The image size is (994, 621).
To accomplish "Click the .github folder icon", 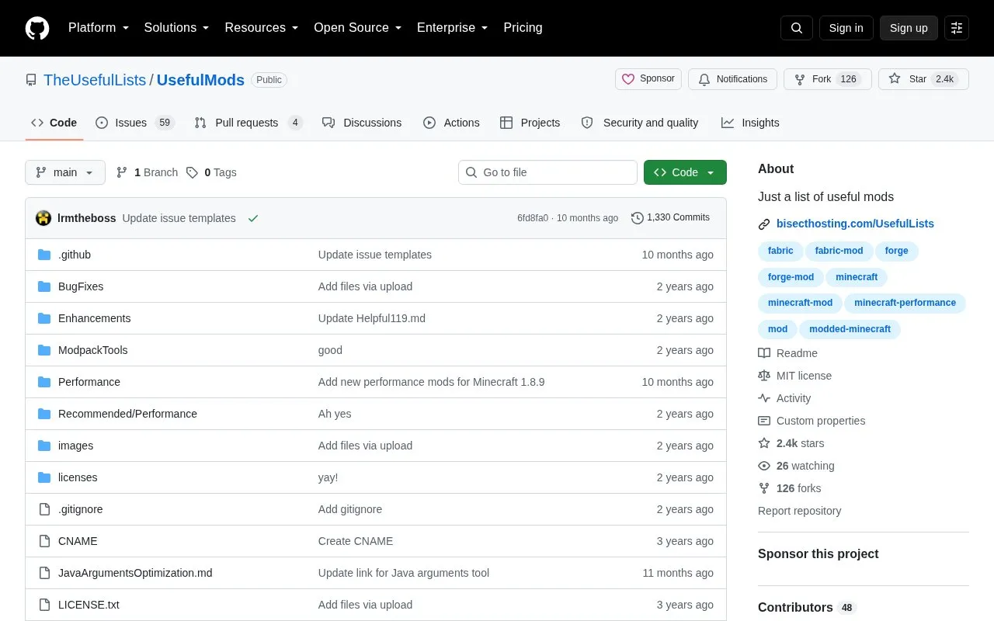I will 44,255.
